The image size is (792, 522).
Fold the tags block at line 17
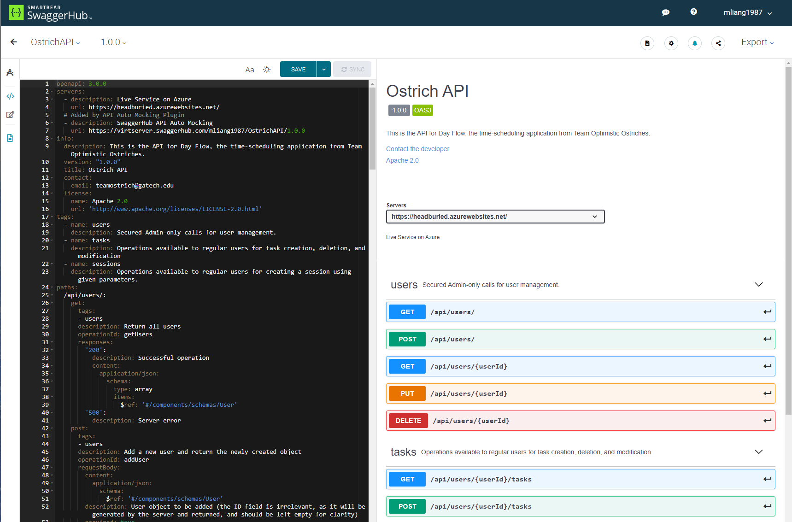52,217
